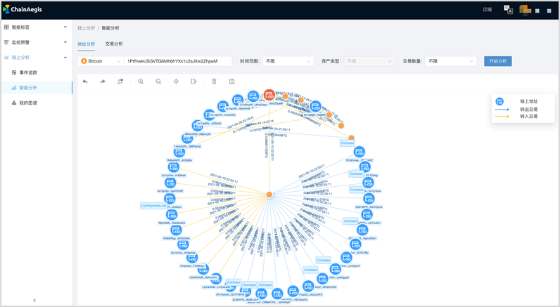Click the redo arrow in graph toolbar
This screenshot has width=560, height=307.
coord(103,81)
